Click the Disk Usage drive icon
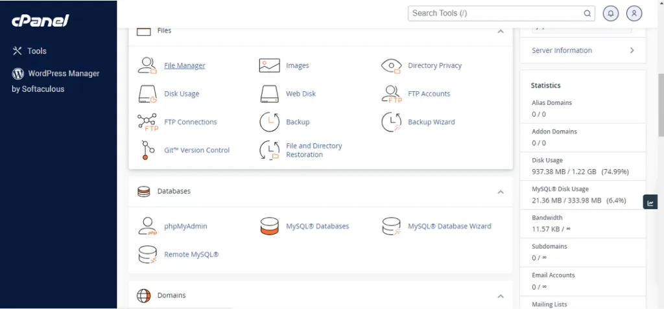The width and height of the screenshot is (664, 309). pos(147,94)
